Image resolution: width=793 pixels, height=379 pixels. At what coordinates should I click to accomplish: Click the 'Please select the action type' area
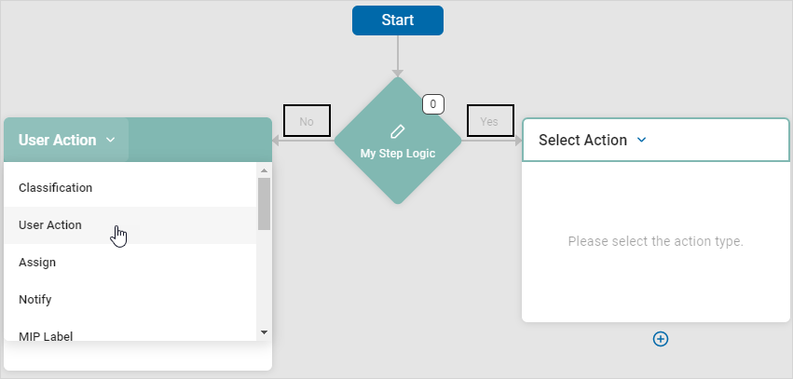(x=655, y=241)
